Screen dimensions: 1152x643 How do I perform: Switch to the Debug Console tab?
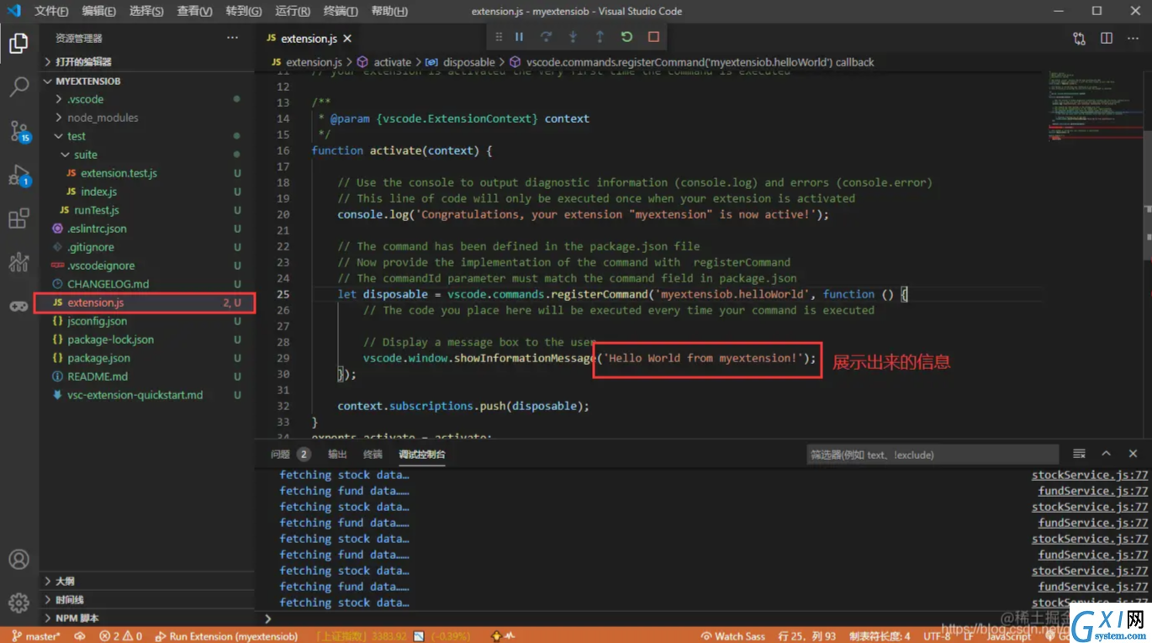click(x=422, y=454)
